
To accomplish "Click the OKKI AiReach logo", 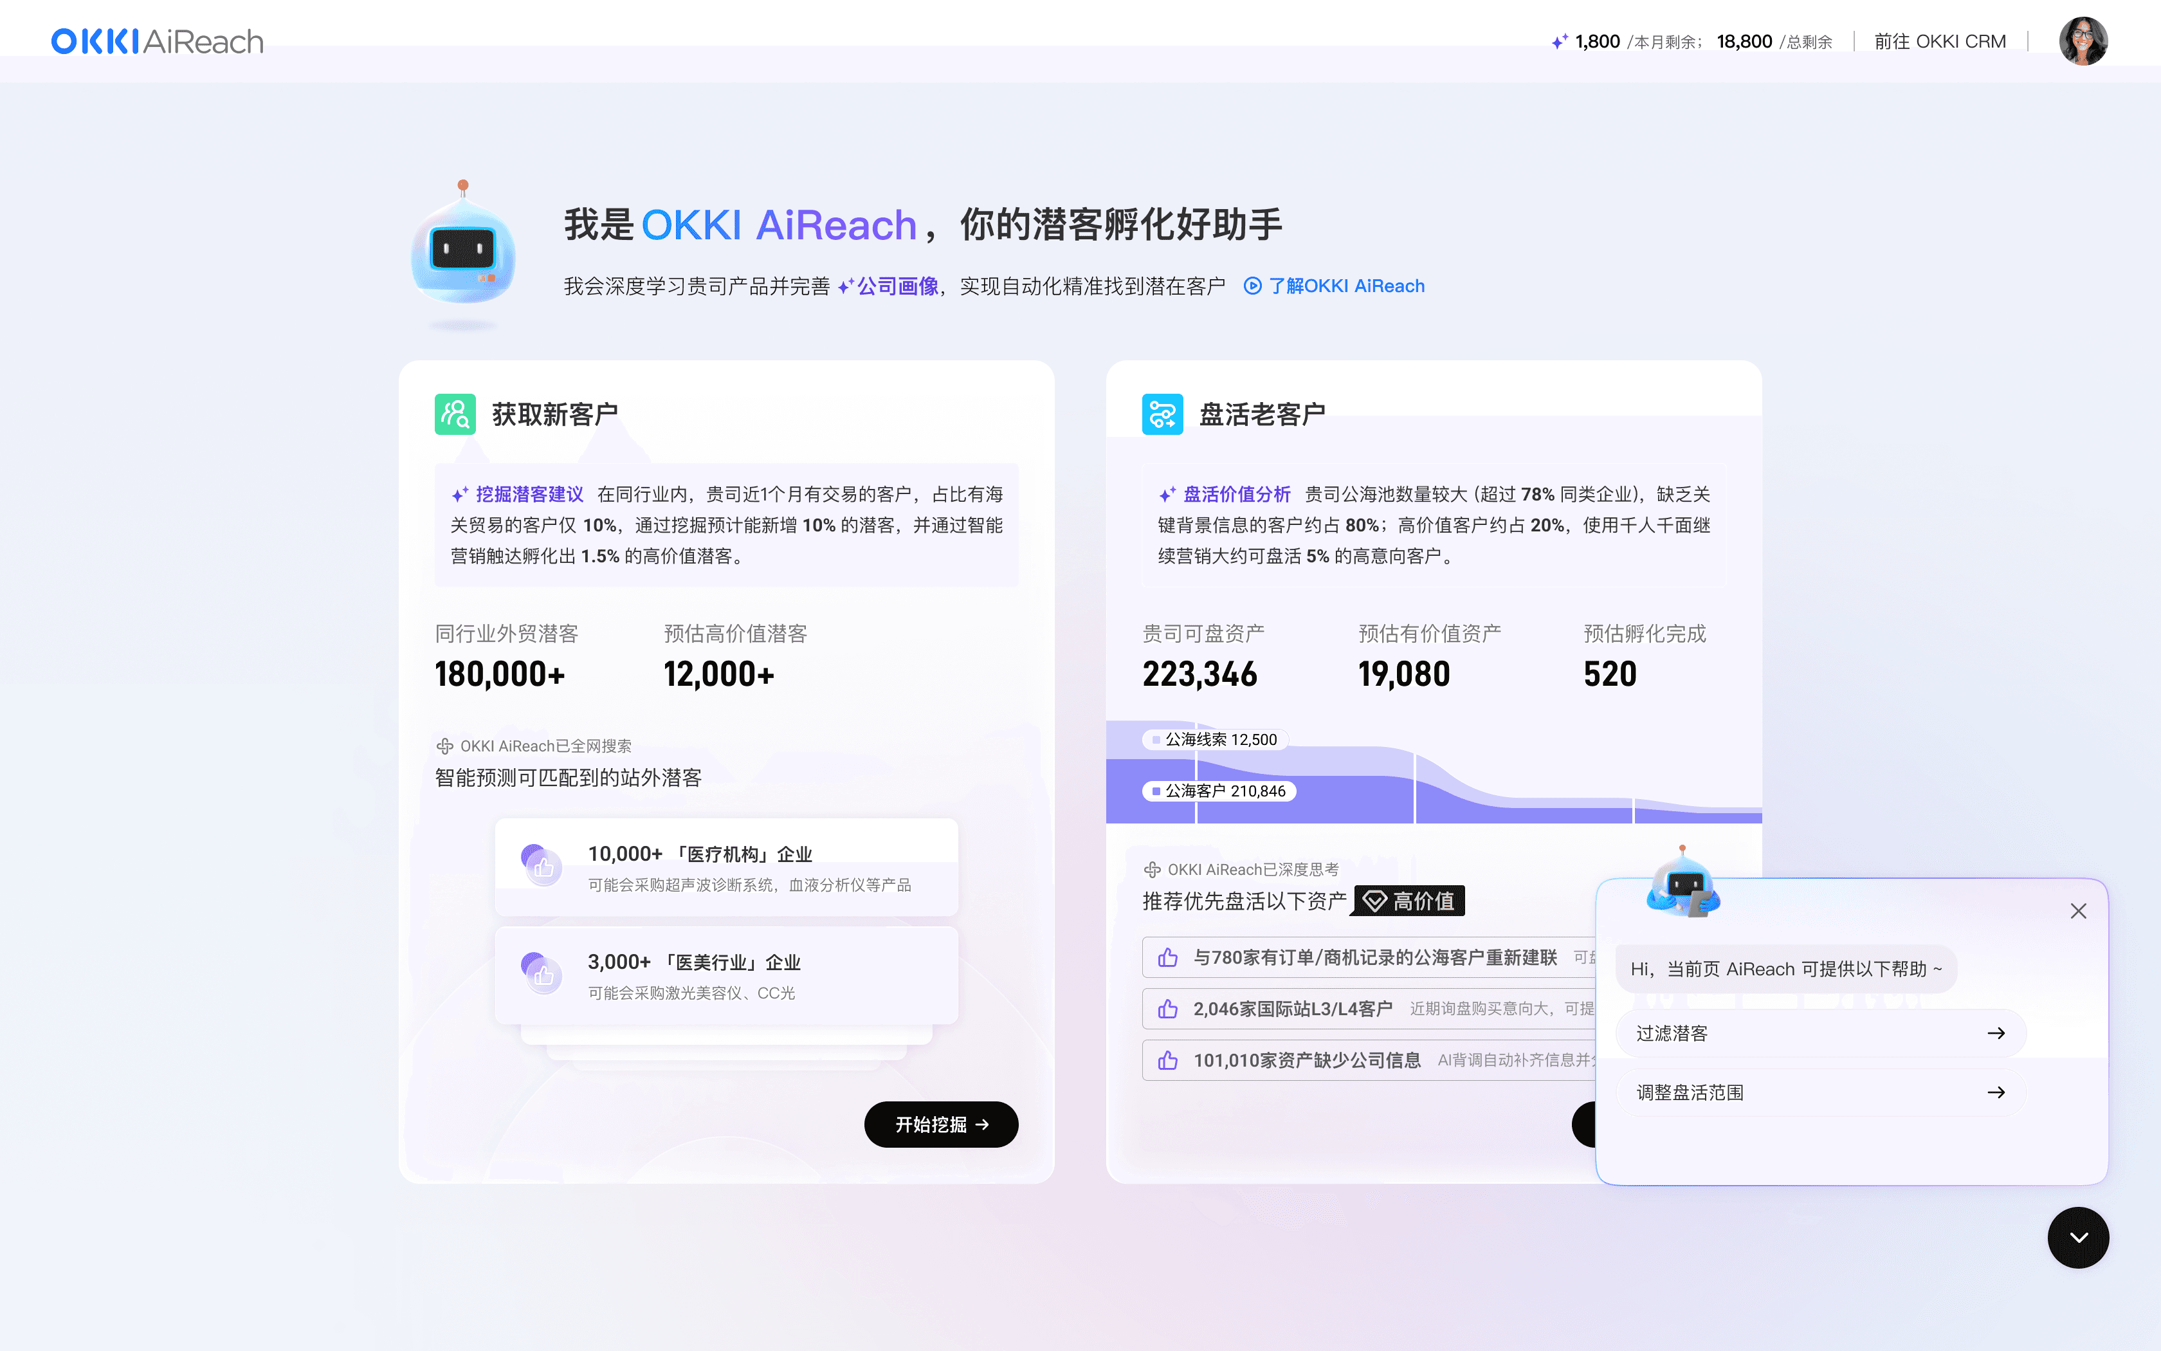I will click(x=157, y=41).
